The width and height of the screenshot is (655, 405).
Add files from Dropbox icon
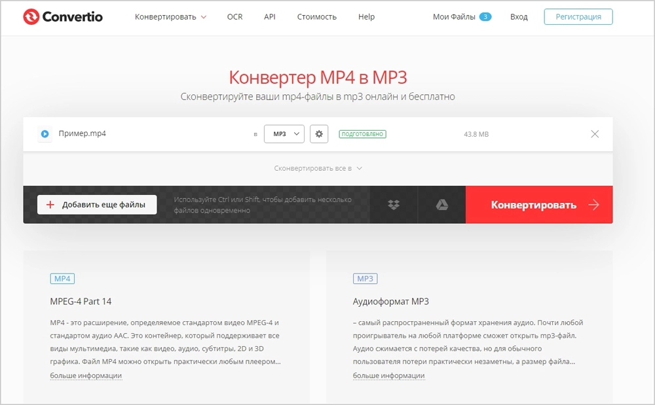(394, 205)
